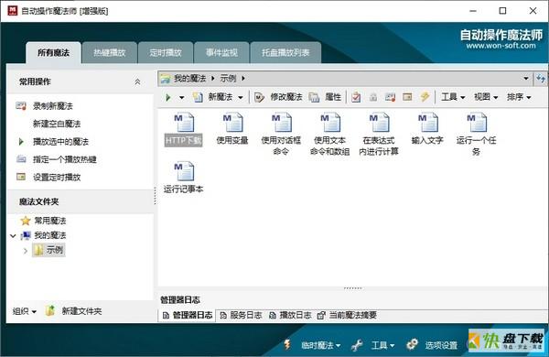Click 示例 in the path bar
The width and height of the screenshot is (549, 357).
point(228,79)
